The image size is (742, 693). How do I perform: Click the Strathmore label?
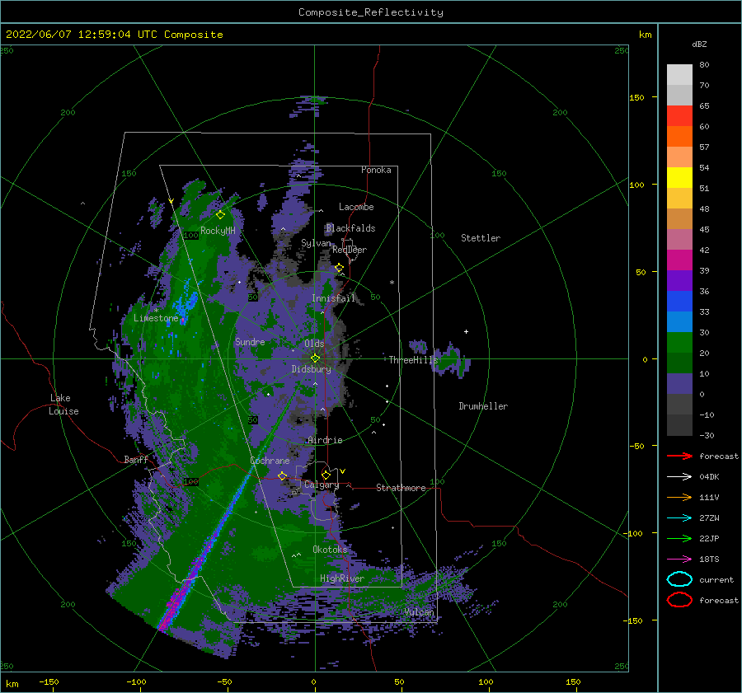[401, 488]
